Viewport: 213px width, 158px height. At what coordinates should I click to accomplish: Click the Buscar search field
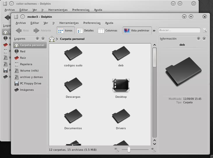click(179, 30)
